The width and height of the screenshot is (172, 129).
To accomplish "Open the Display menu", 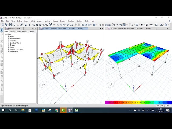I will [x=55, y=21].
